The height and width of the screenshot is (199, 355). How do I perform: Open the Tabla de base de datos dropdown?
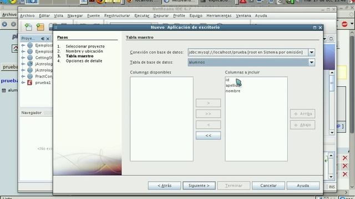point(312,62)
